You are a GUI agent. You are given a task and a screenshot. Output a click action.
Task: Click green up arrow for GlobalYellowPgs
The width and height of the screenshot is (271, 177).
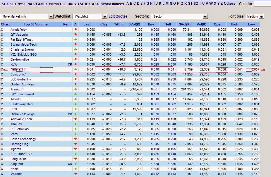76,114
